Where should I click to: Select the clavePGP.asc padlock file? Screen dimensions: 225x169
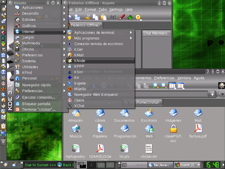click(x=173, y=128)
